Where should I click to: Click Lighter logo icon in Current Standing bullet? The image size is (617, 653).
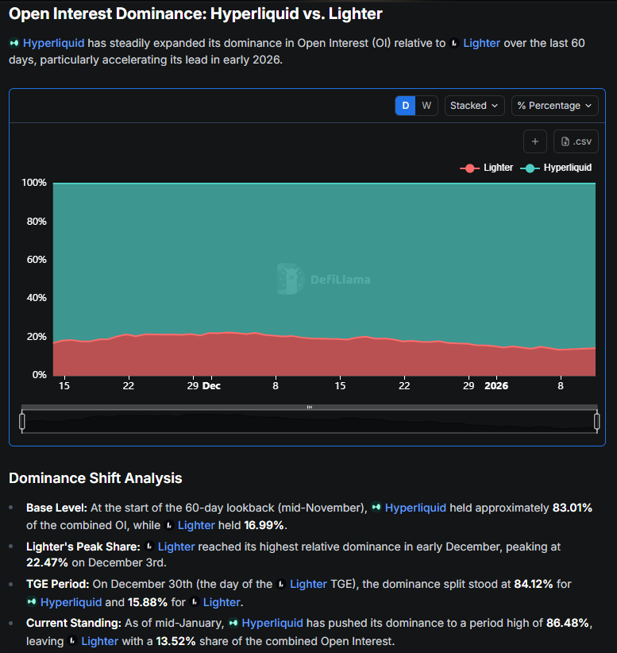pos(72,641)
